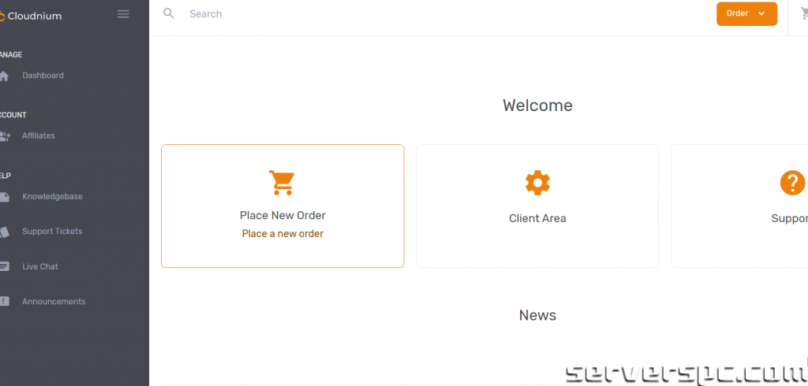The height and width of the screenshot is (386, 808).
Task: Click the magnifying glass search icon
Action: tap(168, 13)
